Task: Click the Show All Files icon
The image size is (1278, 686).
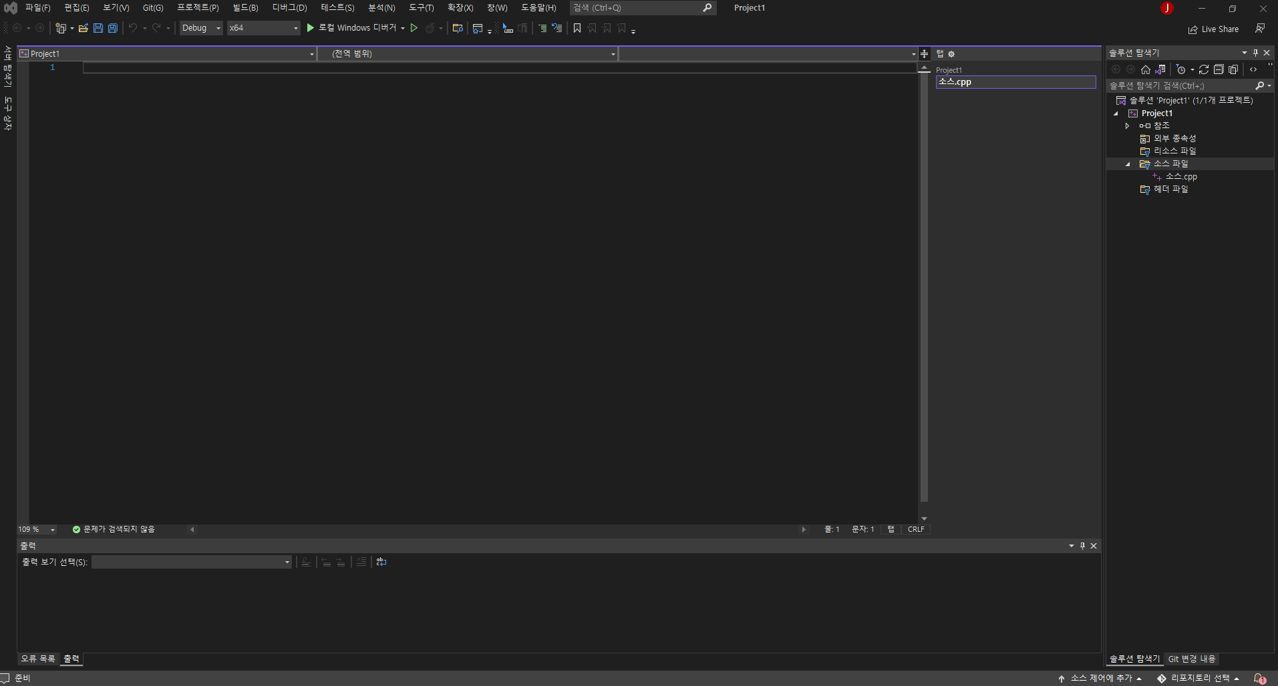Action: (x=1233, y=69)
